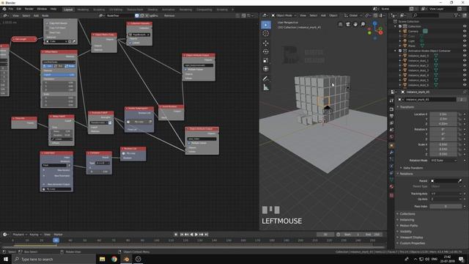
Task: Toggle Animation Nodes Object Container collection checkbox
Action: click(400, 51)
